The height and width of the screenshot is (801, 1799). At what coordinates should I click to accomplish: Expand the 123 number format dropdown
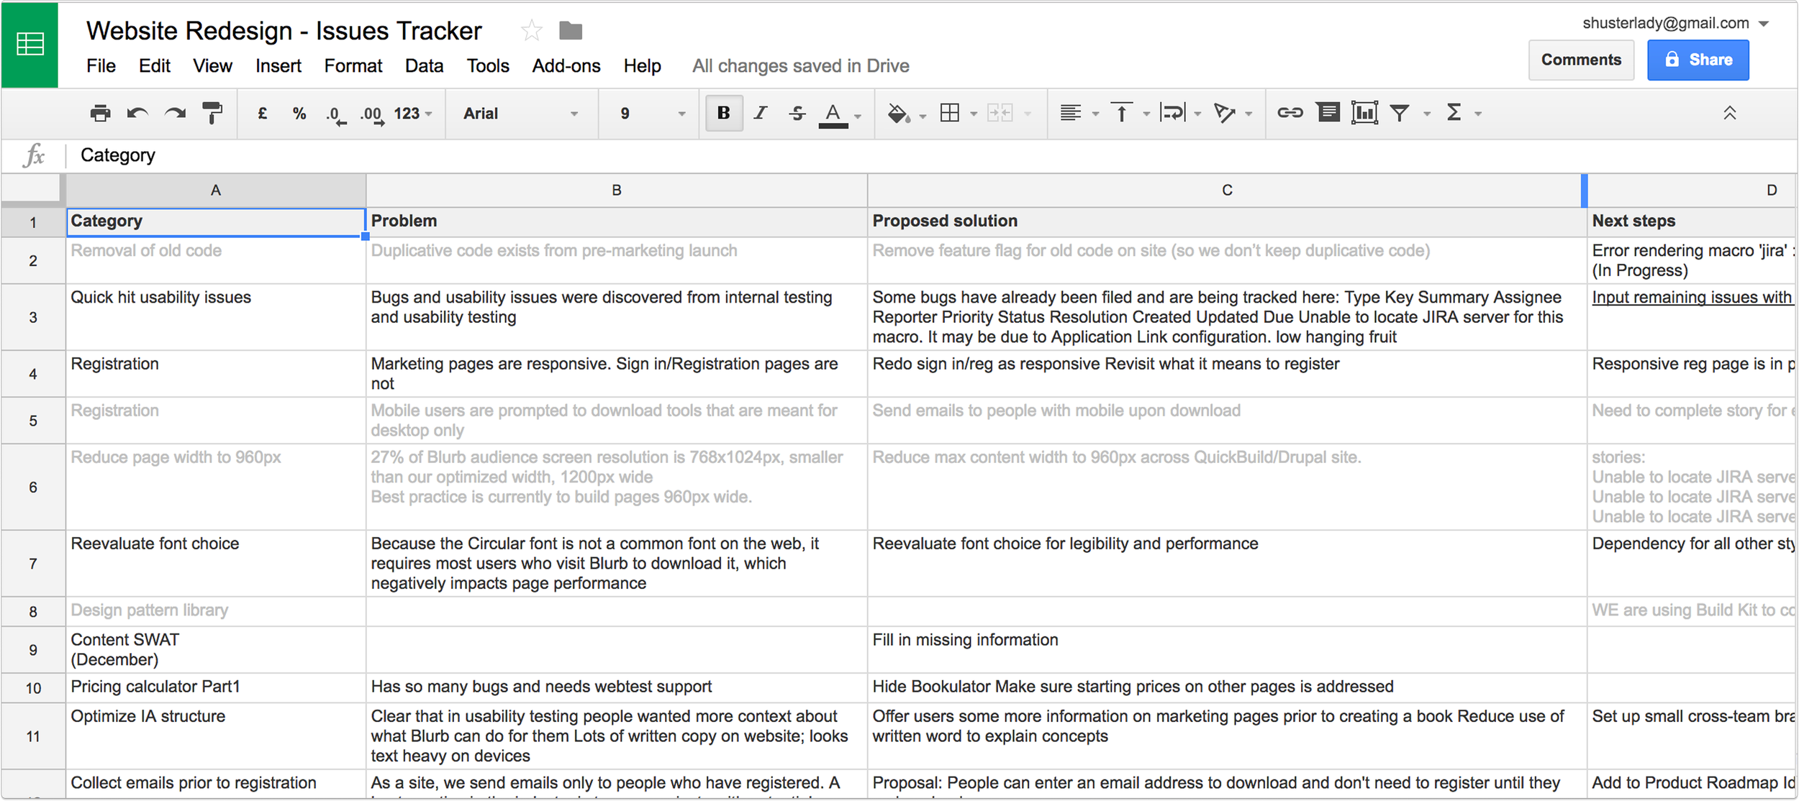(413, 114)
